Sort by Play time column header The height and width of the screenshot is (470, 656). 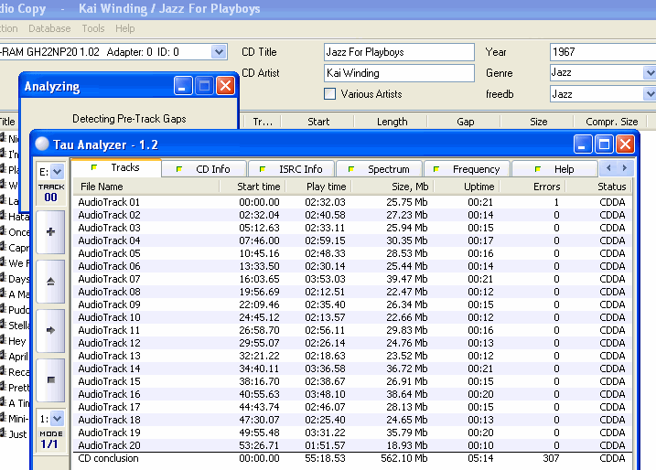318,187
